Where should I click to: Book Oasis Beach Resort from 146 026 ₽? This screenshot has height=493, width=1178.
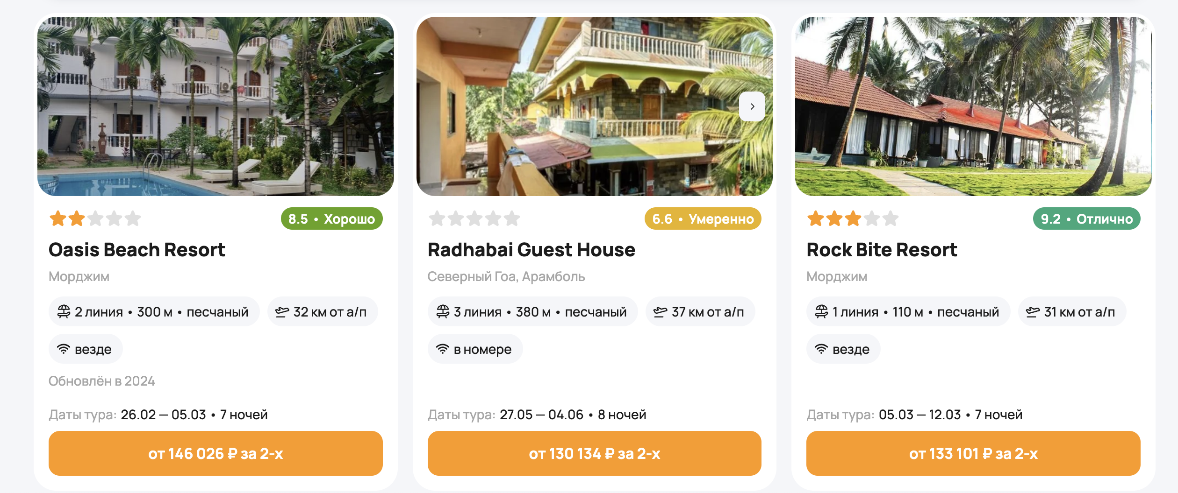coord(215,453)
